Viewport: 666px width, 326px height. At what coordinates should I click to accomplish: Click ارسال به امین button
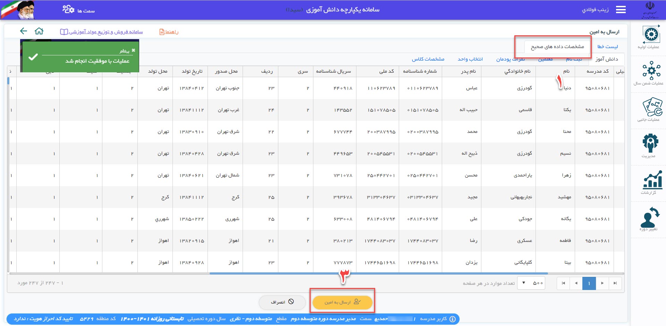(342, 302)
